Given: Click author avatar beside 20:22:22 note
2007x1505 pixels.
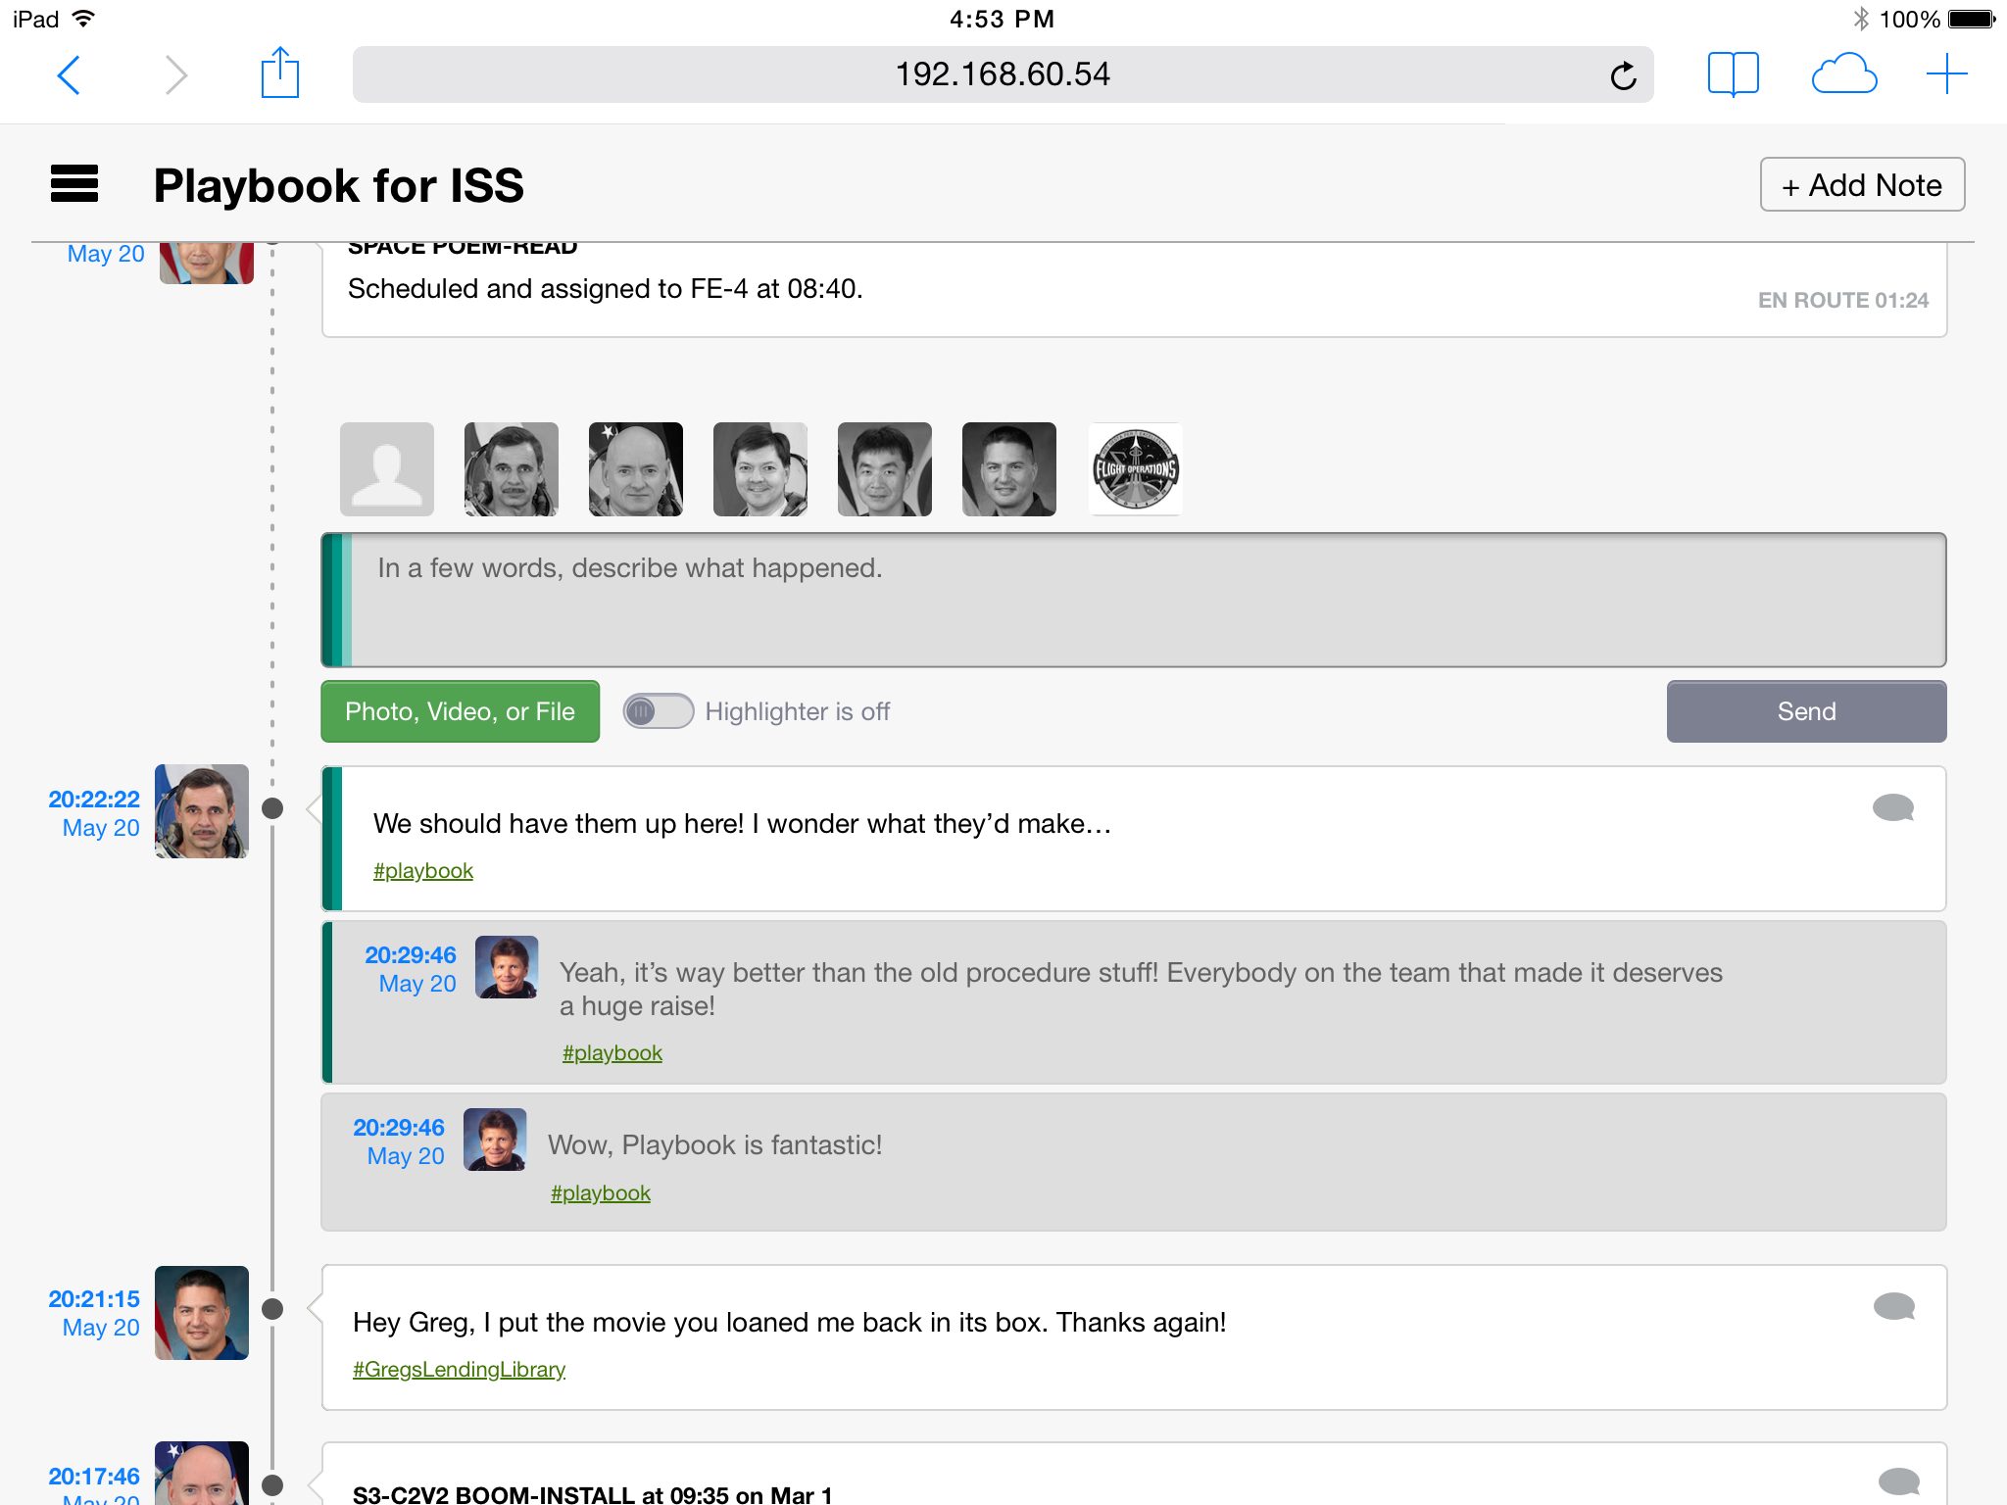Looking at the screenshot, I should (x=202, y=811).
